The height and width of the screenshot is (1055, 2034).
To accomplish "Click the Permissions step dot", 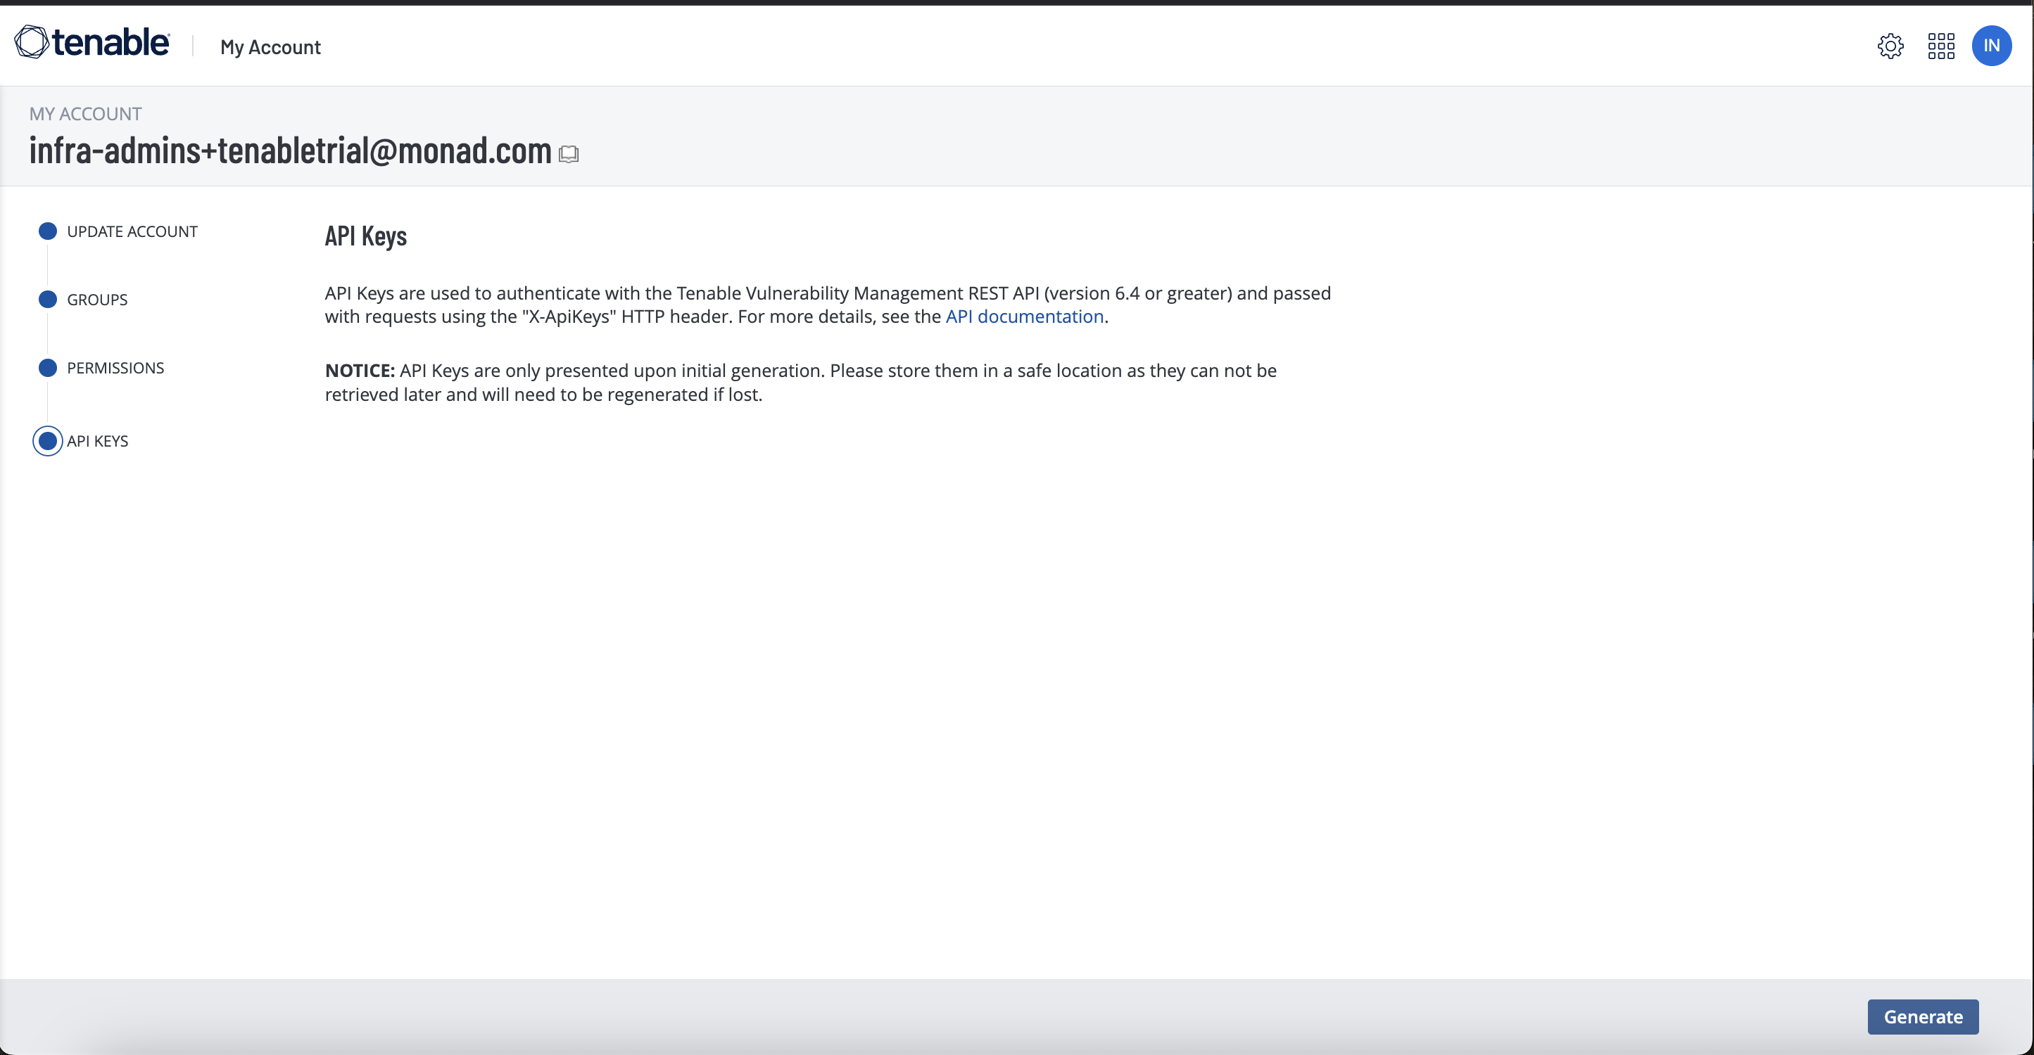I will pyautogui.click(x=47, y=368).
